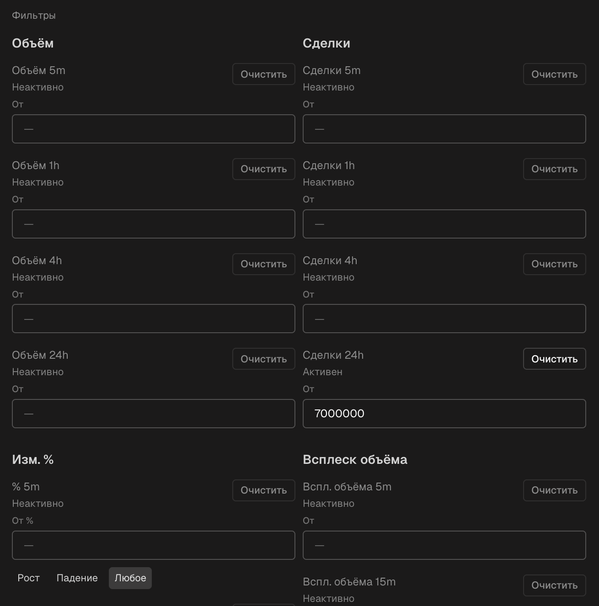
Task: Focus the Объём 1h 'От' input
Action: click(154, 224)
